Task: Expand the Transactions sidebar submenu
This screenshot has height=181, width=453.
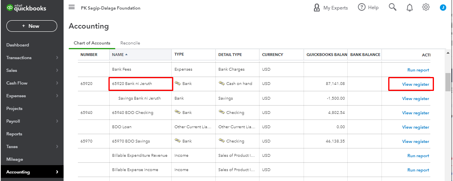Action: [x=57, y=58]
